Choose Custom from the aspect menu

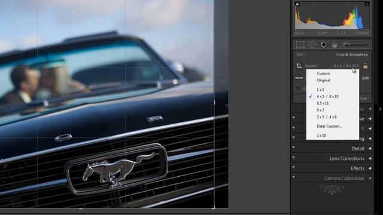tap(333, 73)
